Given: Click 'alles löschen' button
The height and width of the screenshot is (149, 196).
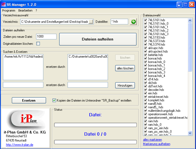Looking at the screenshot, I should [x=125, y=68].
